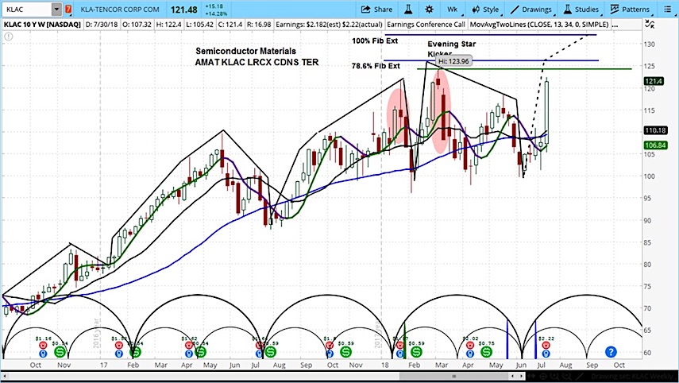The width and height of the screenshot is (679, 383).
Task: Open the Style menu
Action: 486,9
